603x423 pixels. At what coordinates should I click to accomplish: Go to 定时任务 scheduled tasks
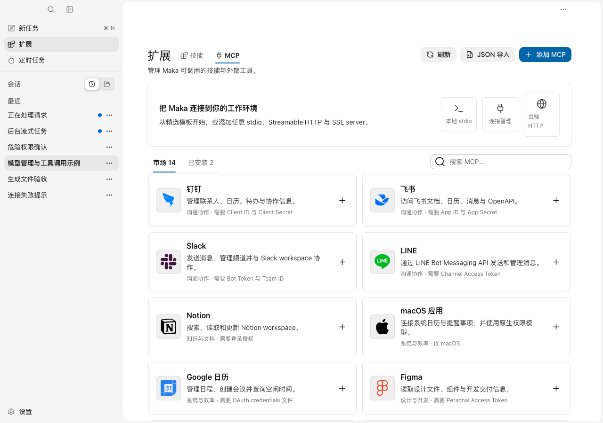[61, 60]
